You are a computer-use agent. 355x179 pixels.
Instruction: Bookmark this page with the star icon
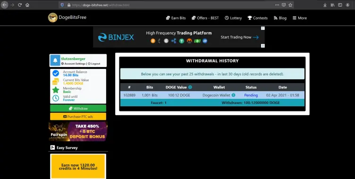290,5
